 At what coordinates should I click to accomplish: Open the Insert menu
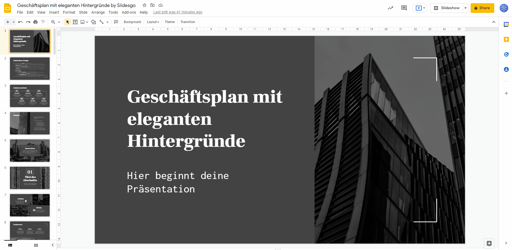[x=54, y=12]
